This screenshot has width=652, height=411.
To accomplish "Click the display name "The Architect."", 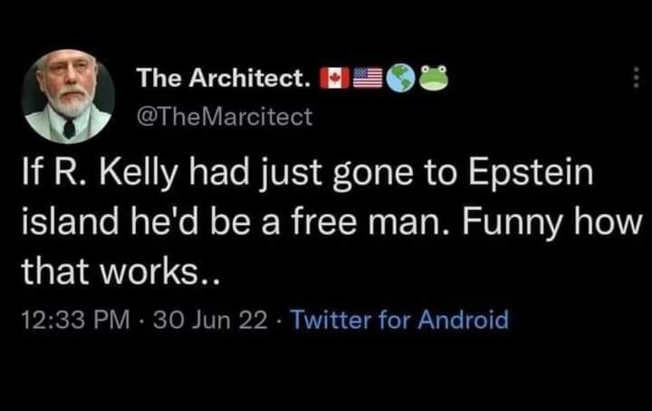I will tap(224, 80).
